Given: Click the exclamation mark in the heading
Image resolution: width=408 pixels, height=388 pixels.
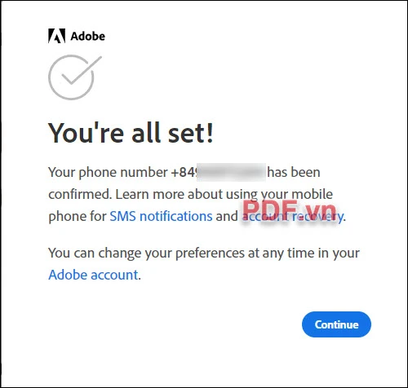Looking at the screenshot, I should pyautogui.click(x=210, y=132).
